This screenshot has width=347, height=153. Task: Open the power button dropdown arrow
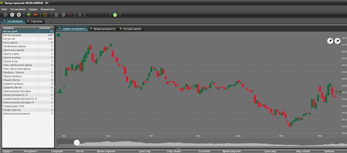tap(49, 15)
